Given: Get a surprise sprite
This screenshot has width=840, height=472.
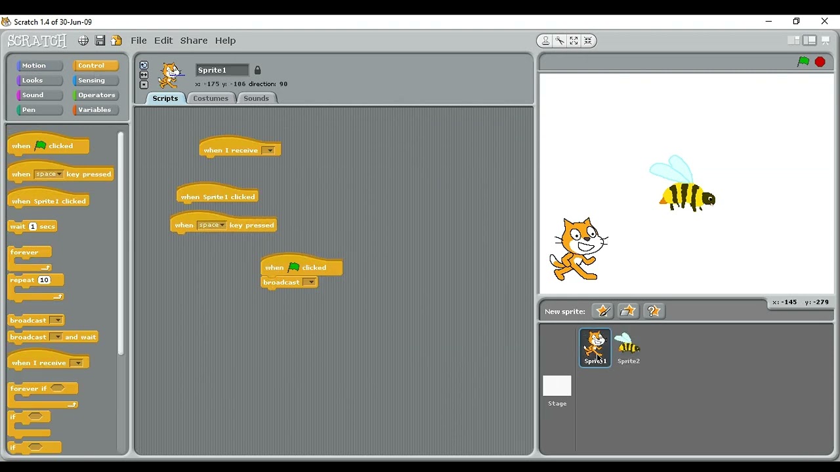Looking at the screenshot, I should coord(654,311).
